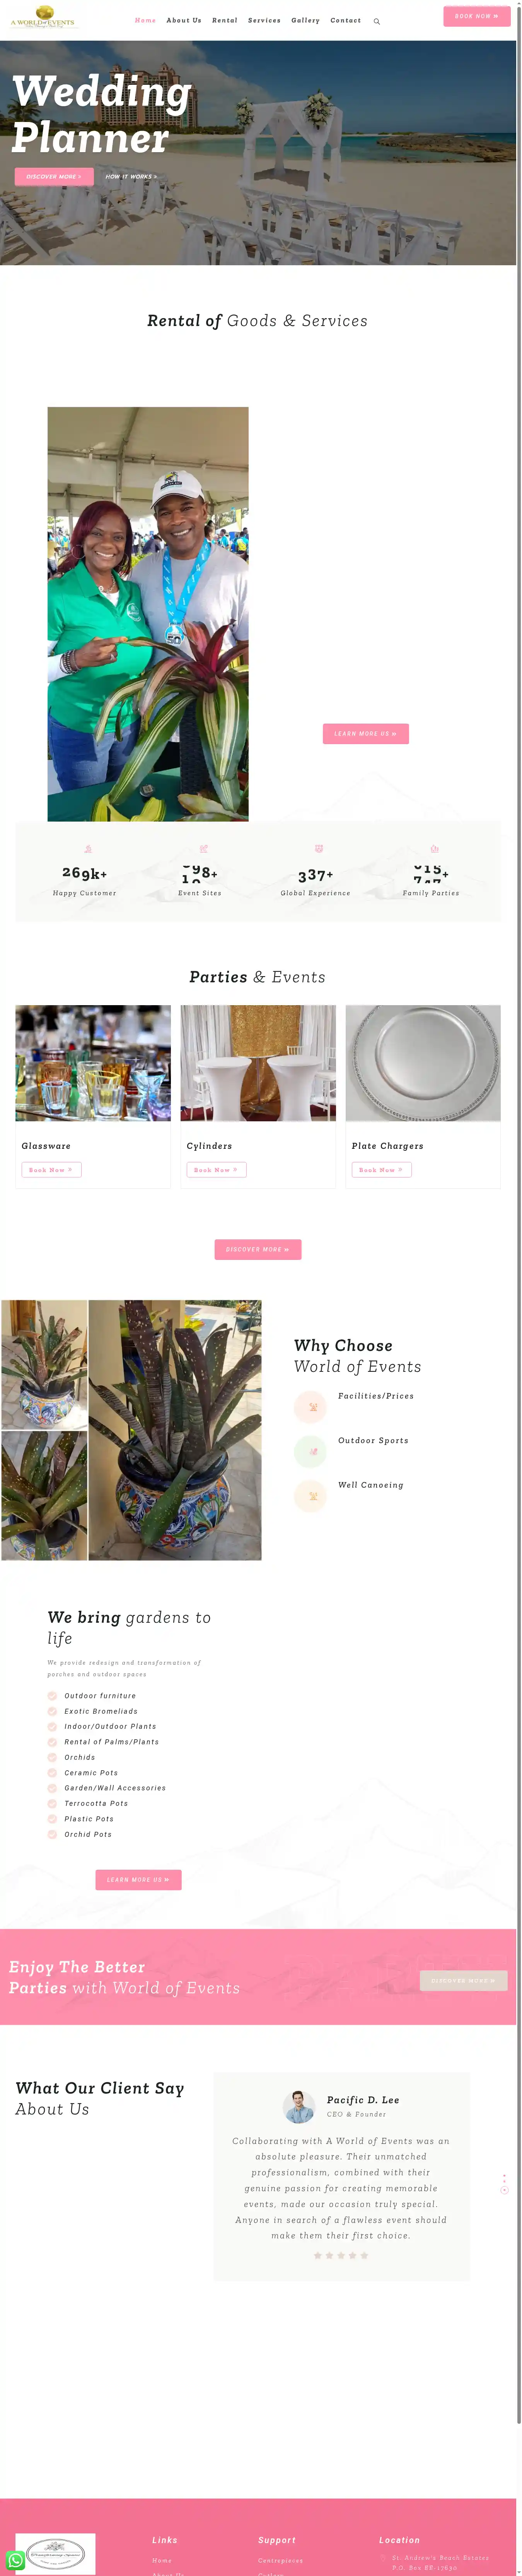Open the Contact nav item

[345, 20]
